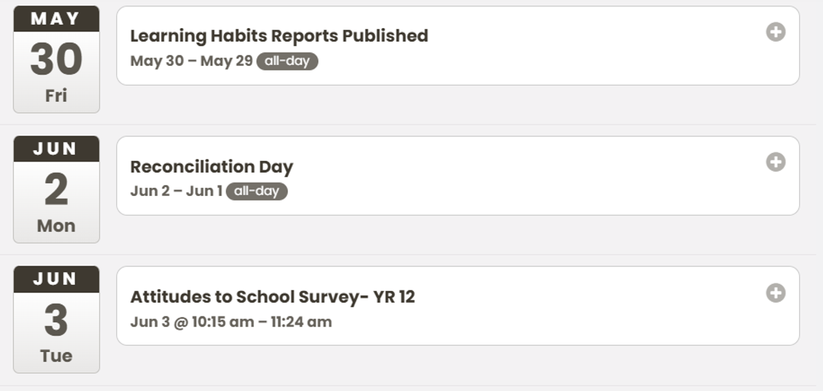Image resolution: width=823 pixels, height=391 pixels.
Task: Click JUN header above the number 2
Action: (56, 149)
